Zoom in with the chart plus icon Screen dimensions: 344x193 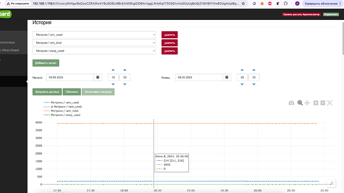(316, 103)
